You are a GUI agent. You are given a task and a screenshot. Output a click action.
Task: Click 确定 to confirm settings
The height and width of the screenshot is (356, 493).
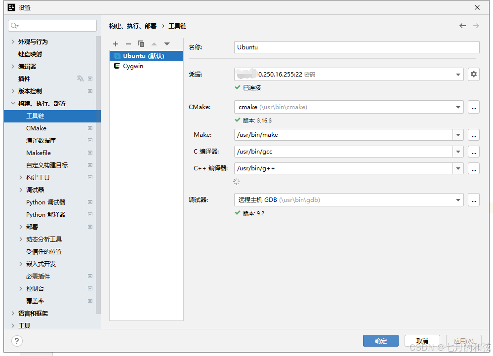pyautogui.click(x=381, y=341)
